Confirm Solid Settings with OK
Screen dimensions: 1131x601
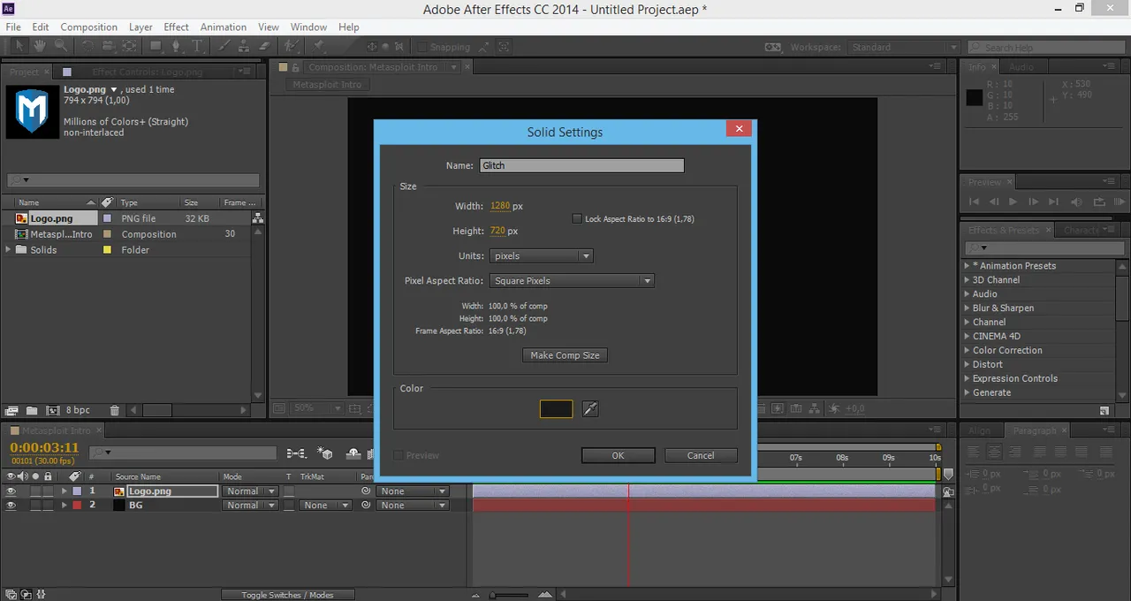pyautogui.click(x=618, y=455)
